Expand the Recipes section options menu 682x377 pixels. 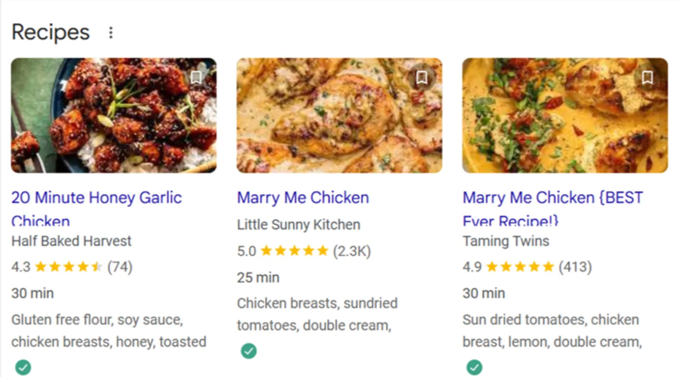coord(110,32)
